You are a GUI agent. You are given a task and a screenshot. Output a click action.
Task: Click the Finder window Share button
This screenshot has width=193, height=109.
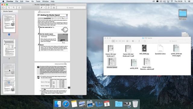pos(139,41)
